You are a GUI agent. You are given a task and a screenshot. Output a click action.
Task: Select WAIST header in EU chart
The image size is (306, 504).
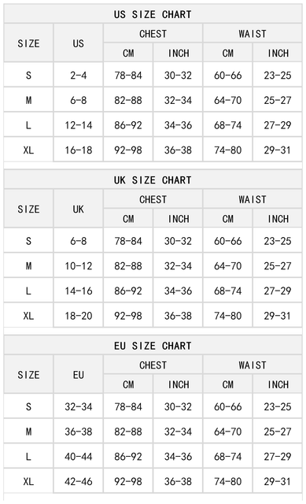[253, 365]
